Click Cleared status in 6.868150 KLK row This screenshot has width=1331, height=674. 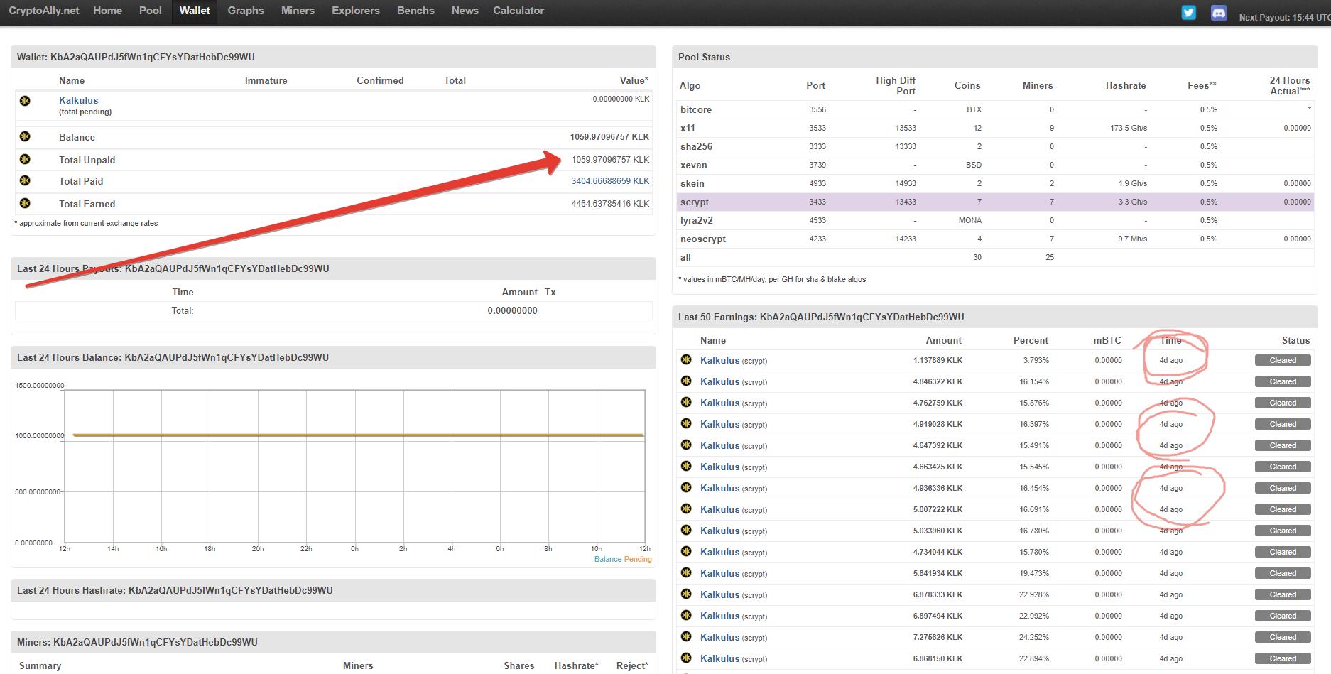pos(1283,658)
